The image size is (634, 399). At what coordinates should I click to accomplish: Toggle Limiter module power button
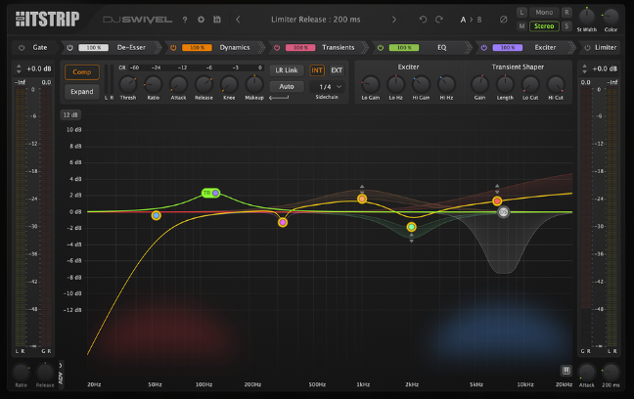[x=587, y=48]
